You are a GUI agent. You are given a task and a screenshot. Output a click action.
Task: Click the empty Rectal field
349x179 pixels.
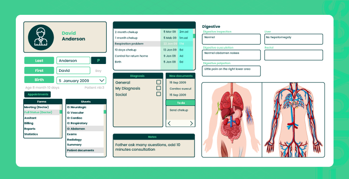(294, 55)
